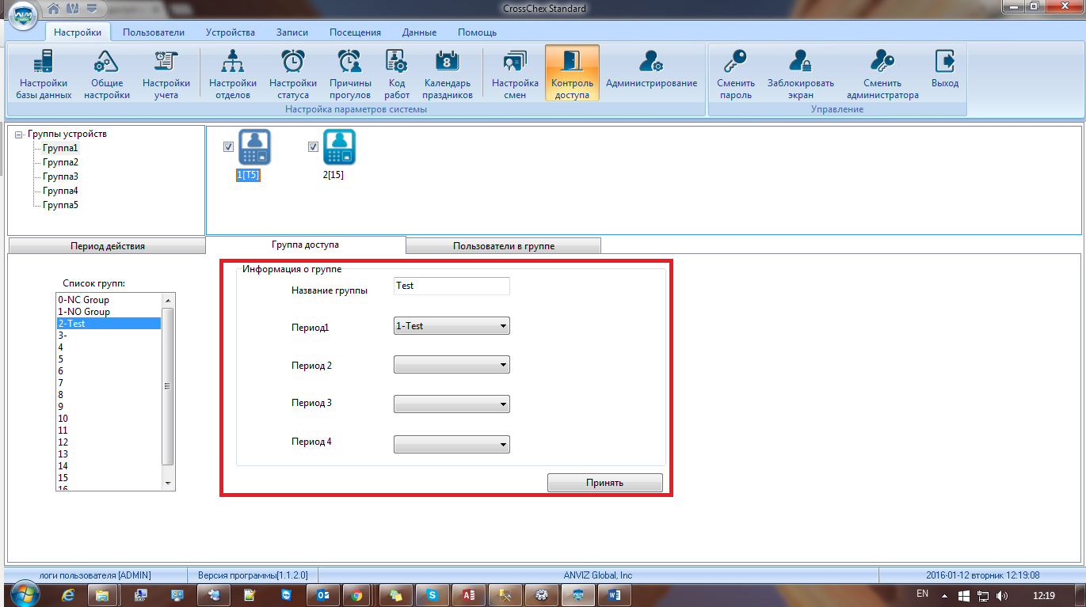The width and height of the screenshot is (1086, 607).
Task: Select 0-NC Group in the group list
Action: point(109,300)
